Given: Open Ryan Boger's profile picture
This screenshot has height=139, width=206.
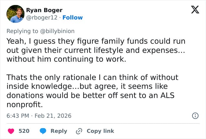Looking at the screenshot, I should click(x=15, y=14).
